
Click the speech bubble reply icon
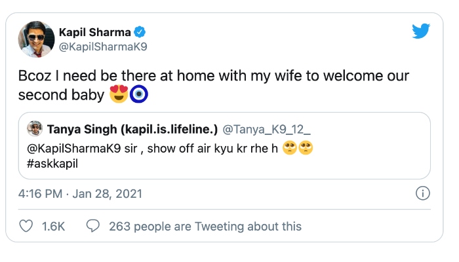point(93,226)
